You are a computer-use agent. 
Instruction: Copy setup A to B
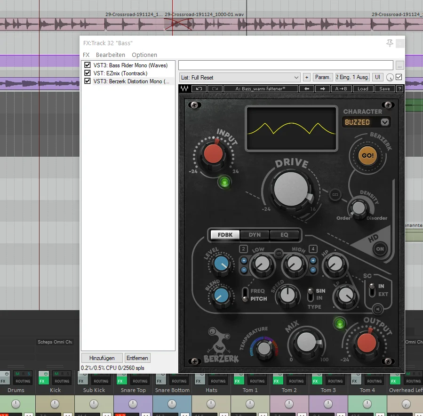click(341, 89)
